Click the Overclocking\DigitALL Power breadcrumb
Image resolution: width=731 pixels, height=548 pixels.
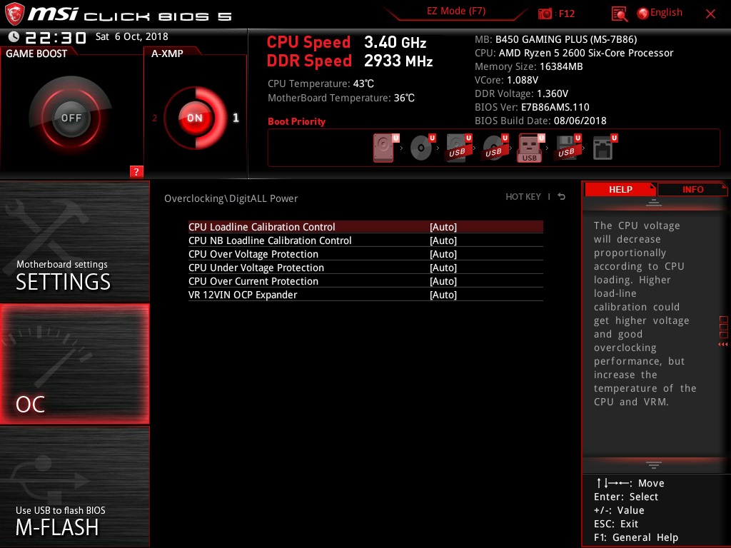coord(231,198)
